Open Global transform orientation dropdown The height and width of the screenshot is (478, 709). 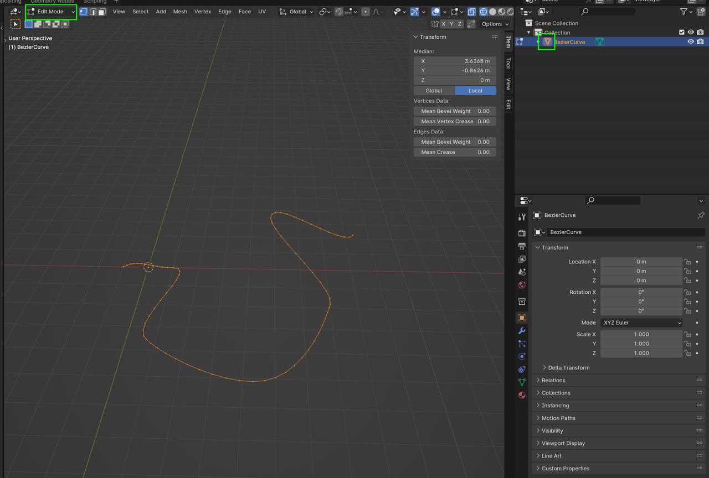296,12
